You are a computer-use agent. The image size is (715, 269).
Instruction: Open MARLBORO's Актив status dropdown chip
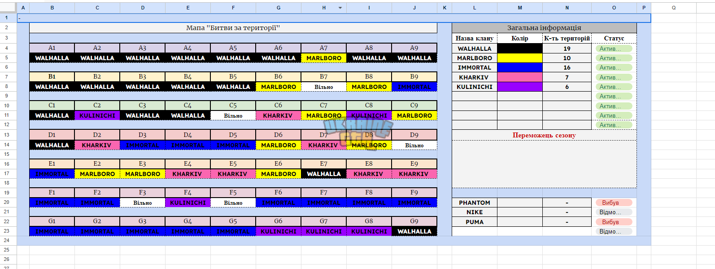pyautogui.click(x=614, y=58)
